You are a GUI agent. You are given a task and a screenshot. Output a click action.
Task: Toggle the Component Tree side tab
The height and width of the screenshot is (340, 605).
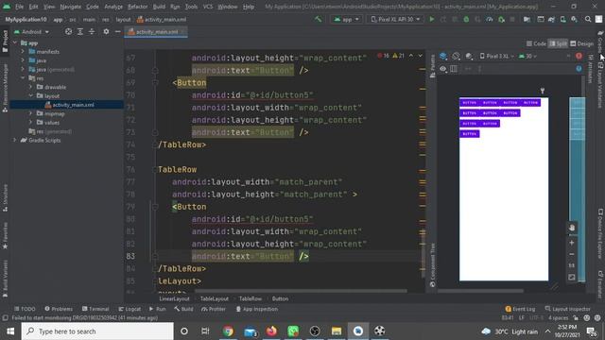click(433, 264)
